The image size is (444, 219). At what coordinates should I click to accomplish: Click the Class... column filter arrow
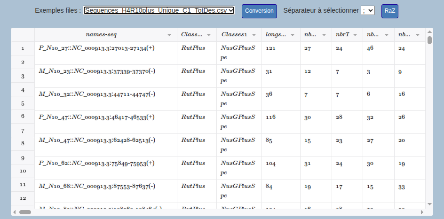(x=210, y=35)
